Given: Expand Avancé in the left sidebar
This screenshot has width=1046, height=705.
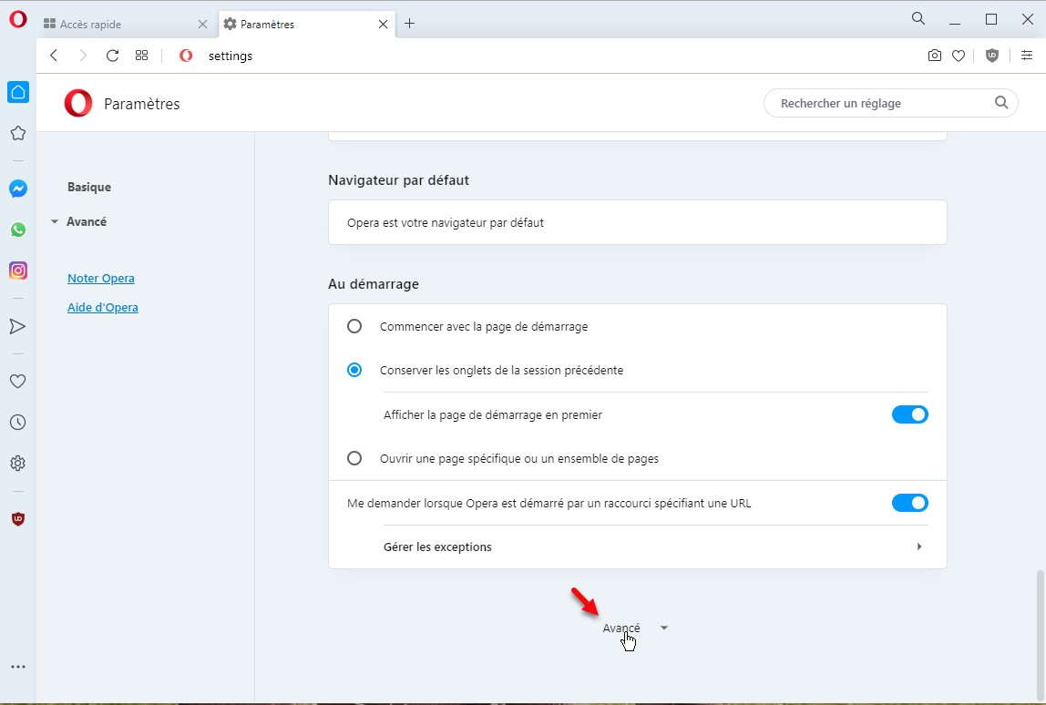Looking at the screenshot, I should 86,221.
